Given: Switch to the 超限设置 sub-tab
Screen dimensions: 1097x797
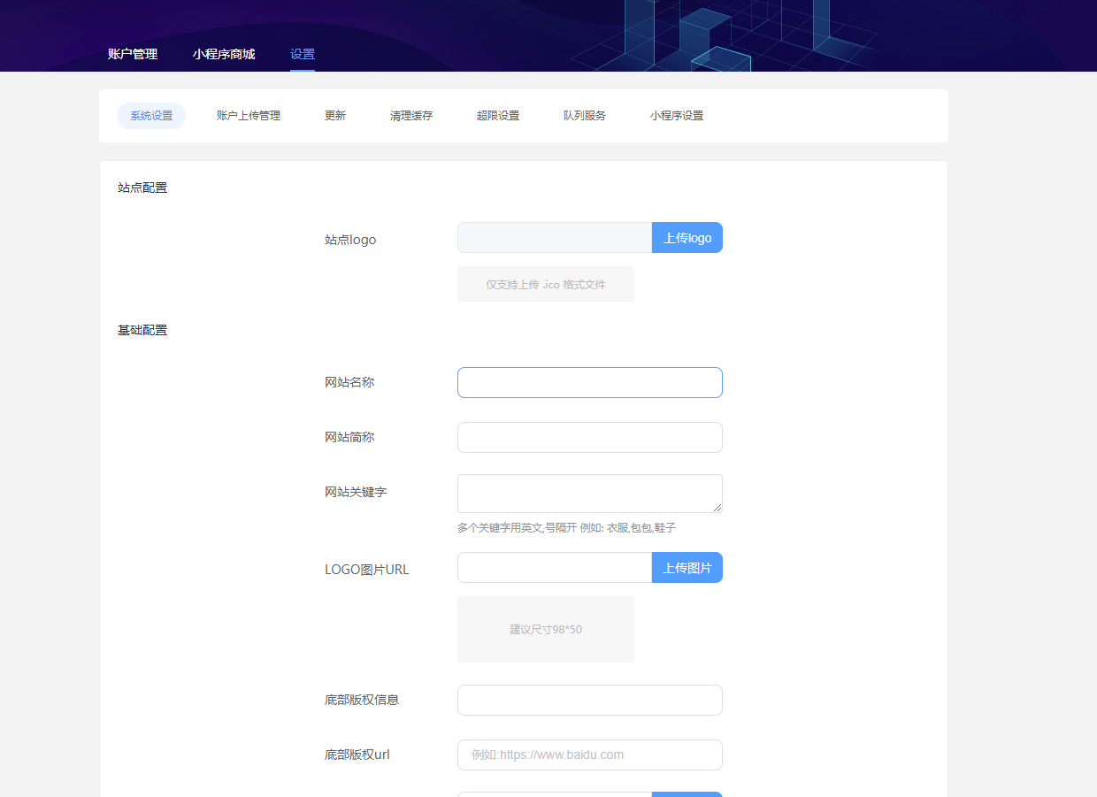Looking at the screenshot, I should click(x=498, y=116).
